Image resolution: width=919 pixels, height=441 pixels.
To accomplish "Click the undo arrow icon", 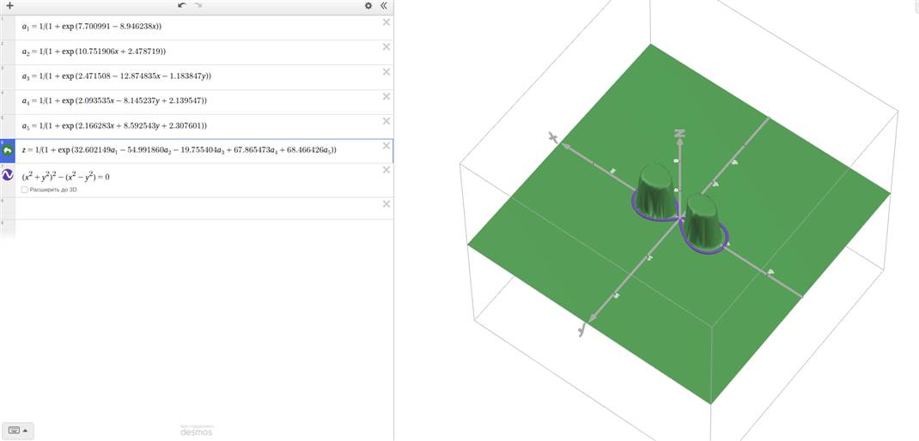I will pos(182,5).
